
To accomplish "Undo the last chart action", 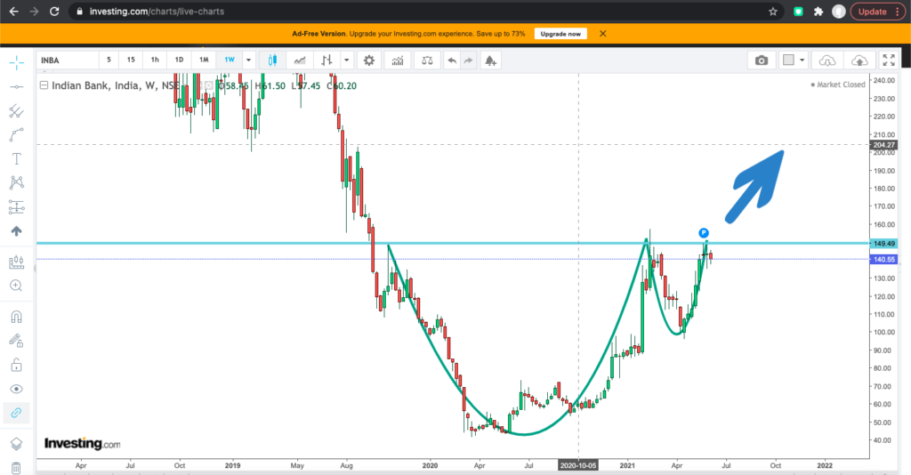I will click(x=452, y=60).
